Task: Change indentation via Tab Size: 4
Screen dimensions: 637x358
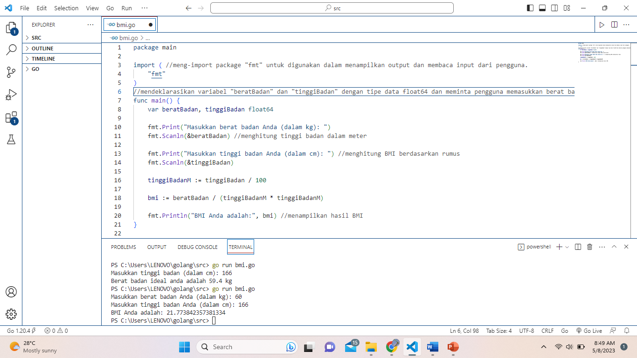Action: (499, 331)
